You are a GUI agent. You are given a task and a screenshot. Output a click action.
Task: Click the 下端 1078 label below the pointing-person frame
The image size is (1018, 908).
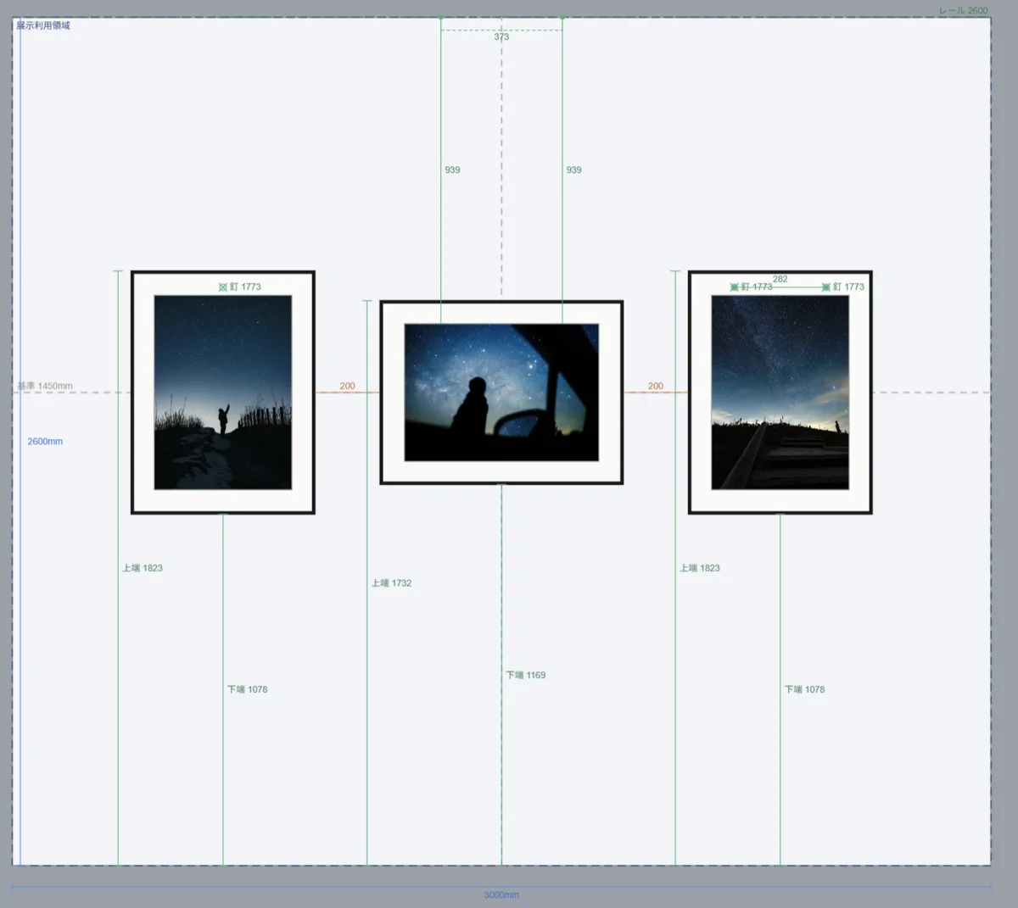[x=247, y=690]
